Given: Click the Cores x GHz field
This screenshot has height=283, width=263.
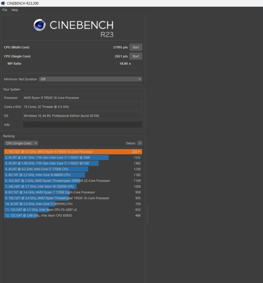Looking at the screenshot, I should 82,107.
